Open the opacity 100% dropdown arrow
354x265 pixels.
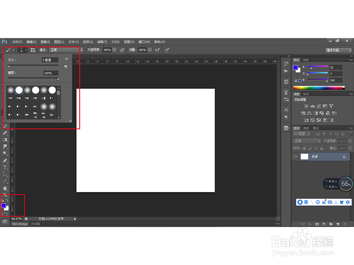click(115, 50)
